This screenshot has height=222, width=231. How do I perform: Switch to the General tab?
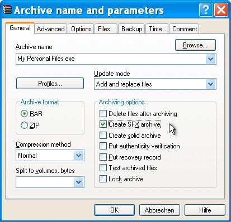coord(20,28)
